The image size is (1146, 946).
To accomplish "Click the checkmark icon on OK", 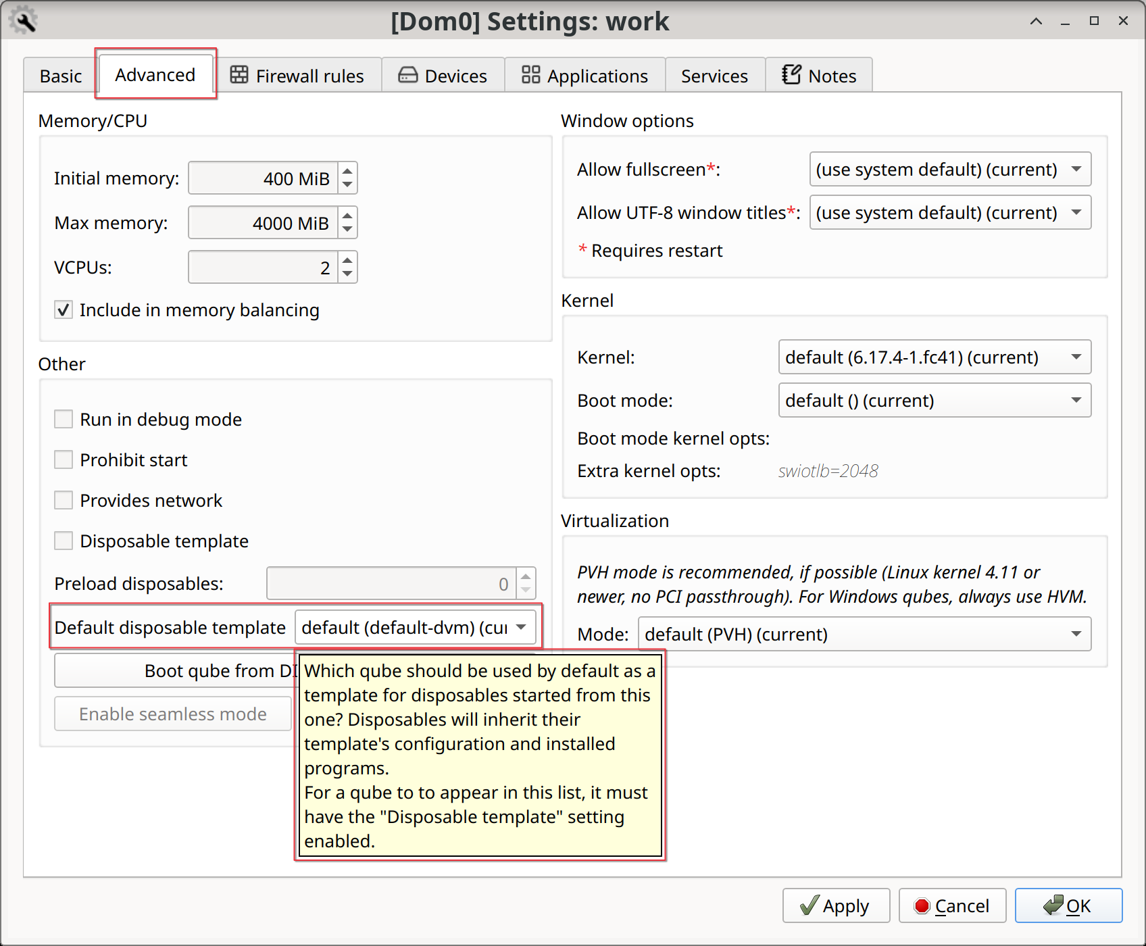I will click(1052, 905).
